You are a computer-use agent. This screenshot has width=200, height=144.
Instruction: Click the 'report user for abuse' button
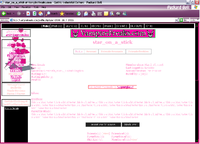103,125
